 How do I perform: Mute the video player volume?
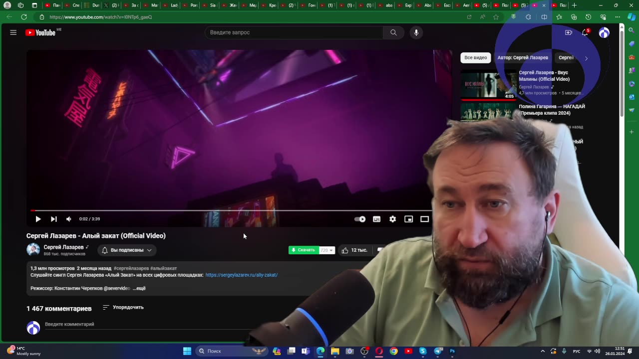coord(69,219)
